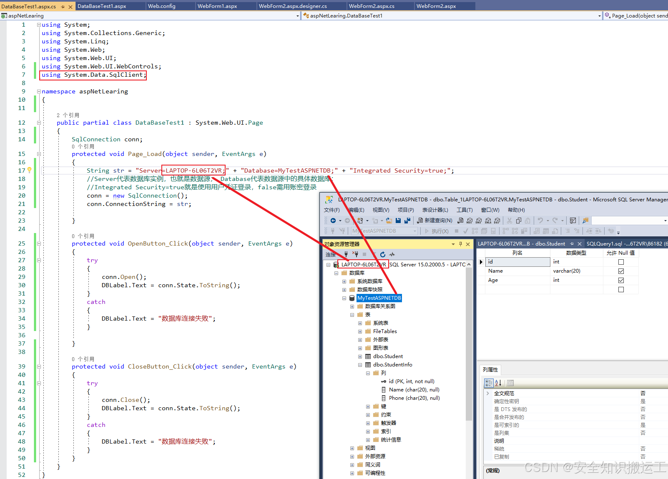Image resolution: width=668 pixels, height=479 pixels.
Task: Pin the Object Explorer panel
Action: point(460,244)
